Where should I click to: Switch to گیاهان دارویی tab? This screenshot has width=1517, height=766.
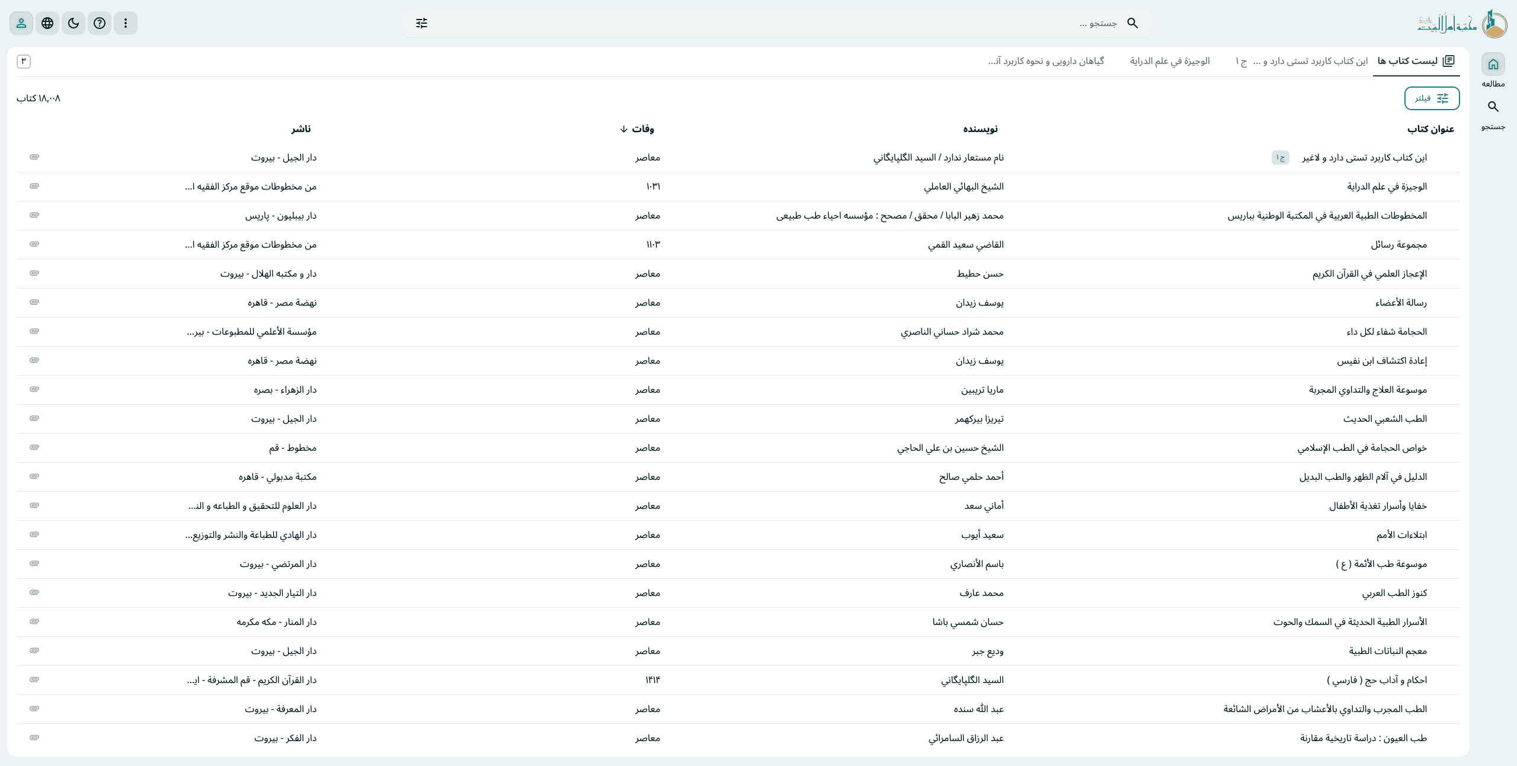(x=1046, y=61)
